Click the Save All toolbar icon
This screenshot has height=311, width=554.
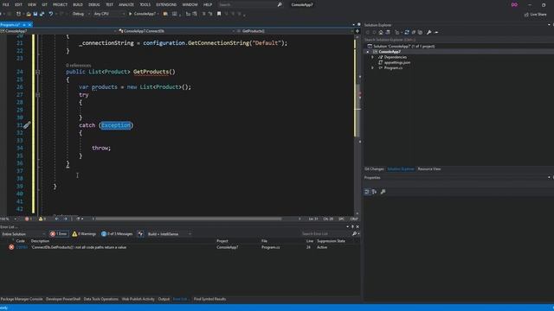pos(42,14)
